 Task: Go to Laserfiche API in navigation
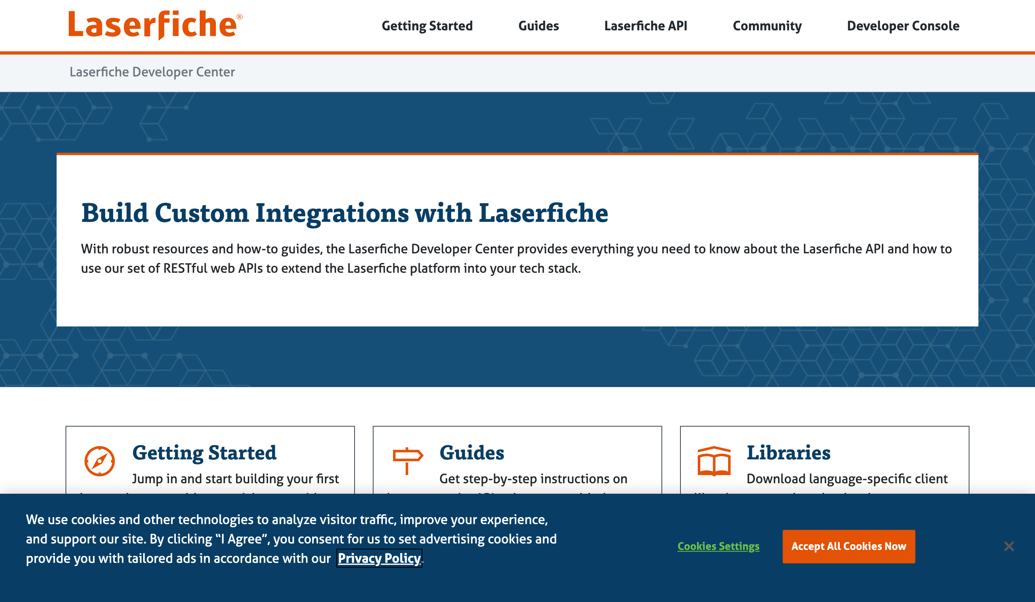(x=646, y=26)
